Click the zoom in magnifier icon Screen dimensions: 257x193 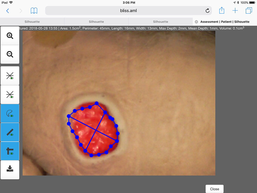(x=10, y=36)
